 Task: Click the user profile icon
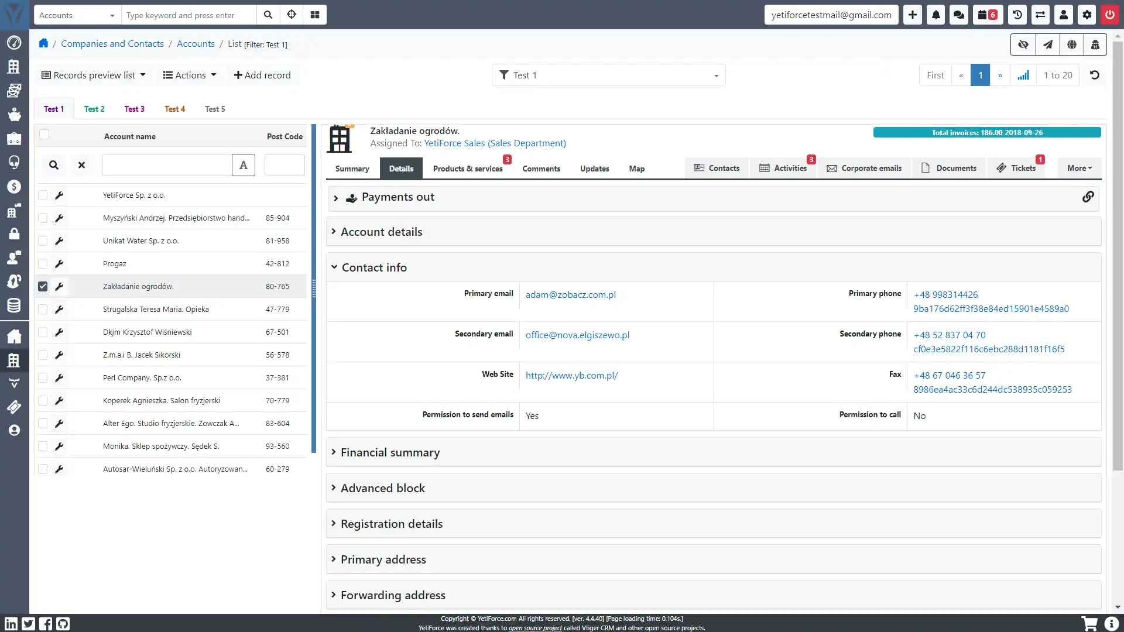1064,15
